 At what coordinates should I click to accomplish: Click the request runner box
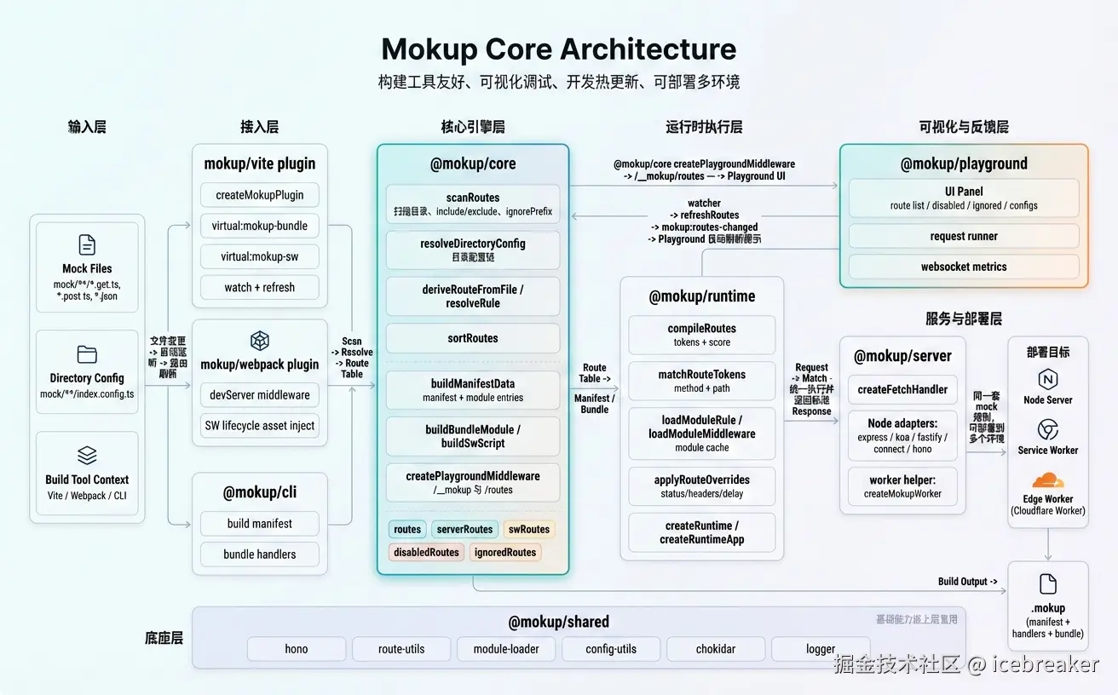[964, 236]
